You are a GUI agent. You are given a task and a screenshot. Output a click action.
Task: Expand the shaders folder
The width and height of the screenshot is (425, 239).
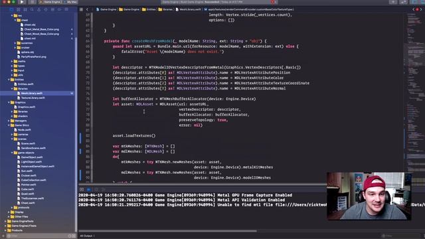(x=12, y=116)
